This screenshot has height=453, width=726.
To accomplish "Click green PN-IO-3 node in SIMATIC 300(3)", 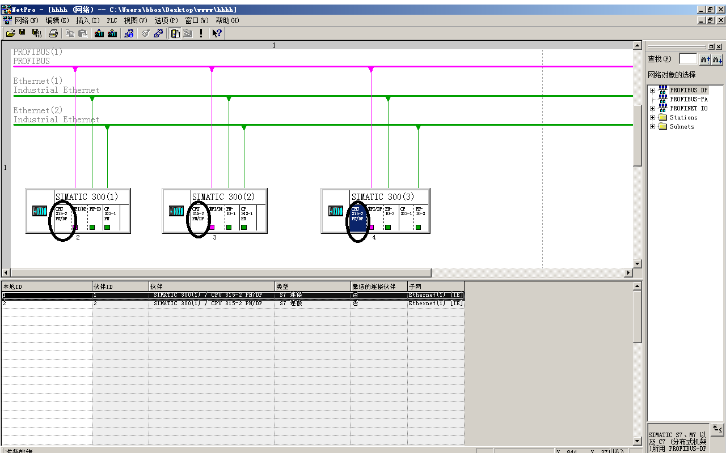I will pyautogui.click(x=418, y=227).
